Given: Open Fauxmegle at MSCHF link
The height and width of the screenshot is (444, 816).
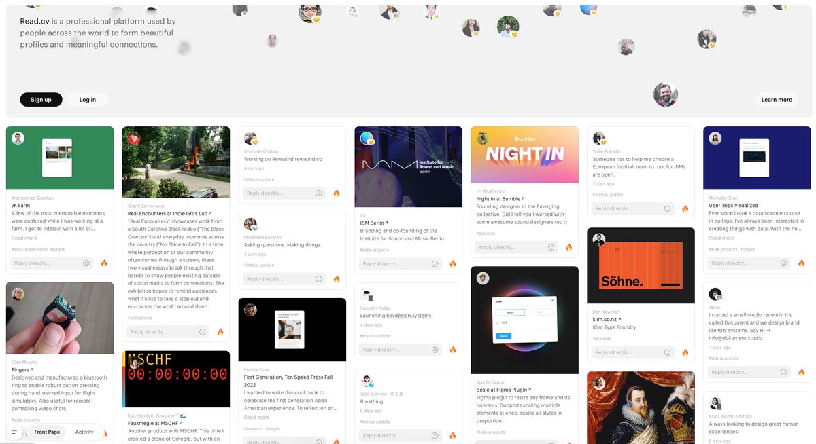Looking at the screenshot, I should [156, 423].
